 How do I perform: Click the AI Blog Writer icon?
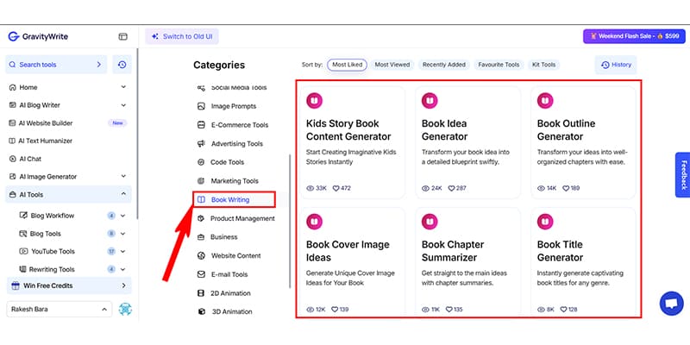click(12, 105)
